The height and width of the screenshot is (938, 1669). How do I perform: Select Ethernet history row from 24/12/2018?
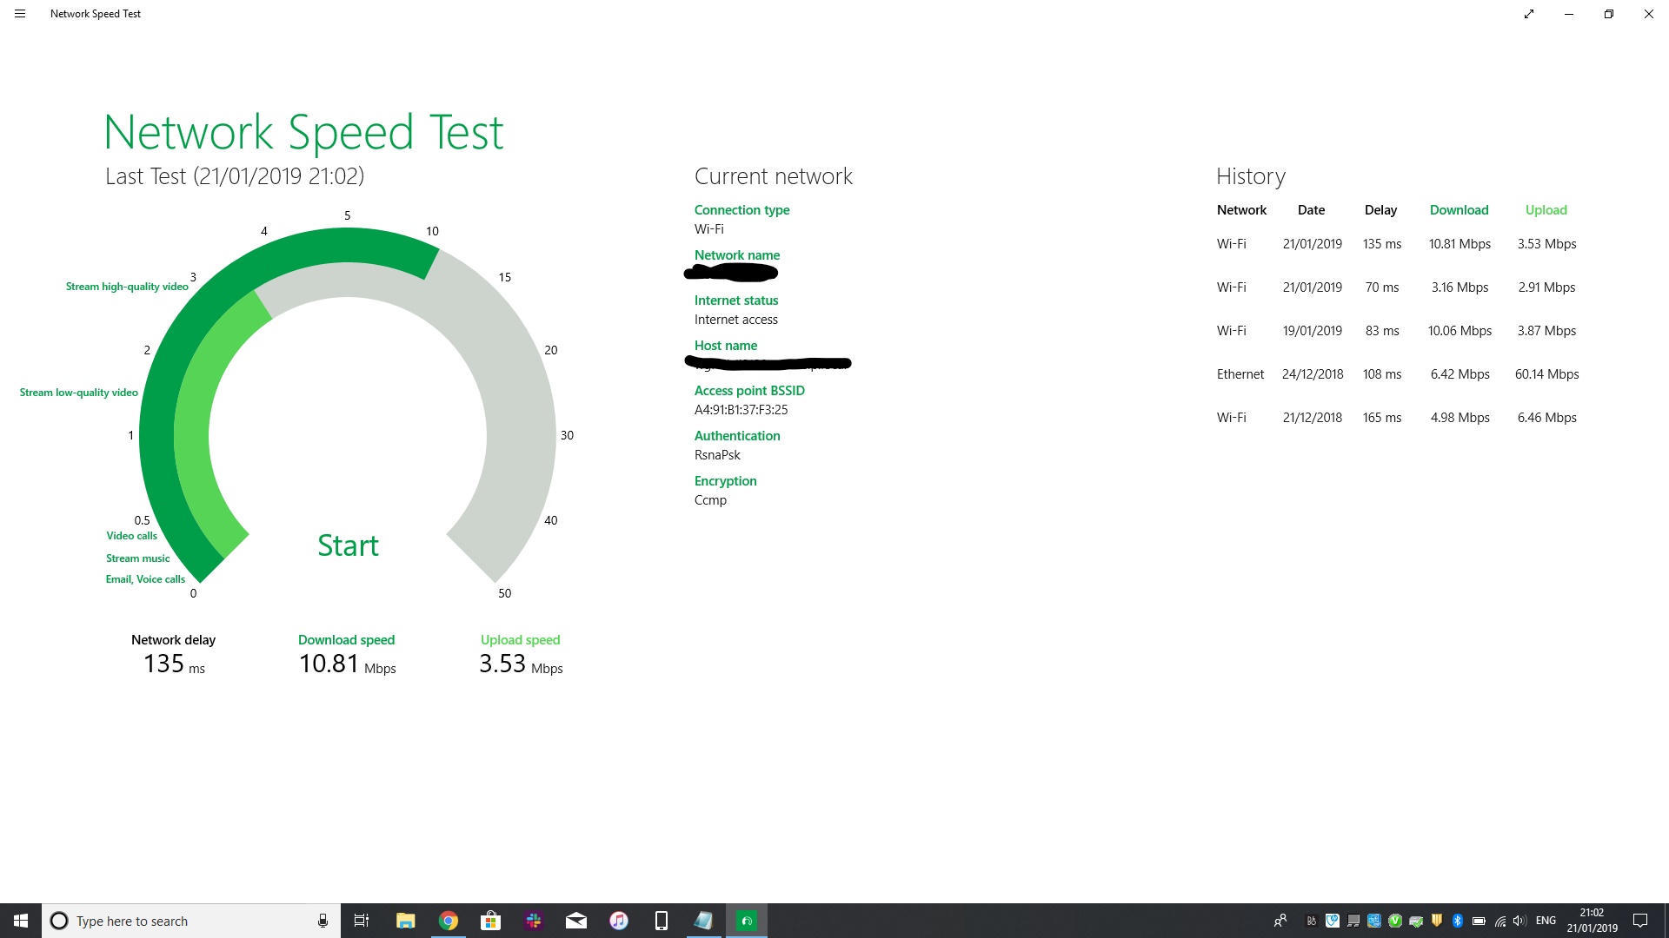(1397, 374)
